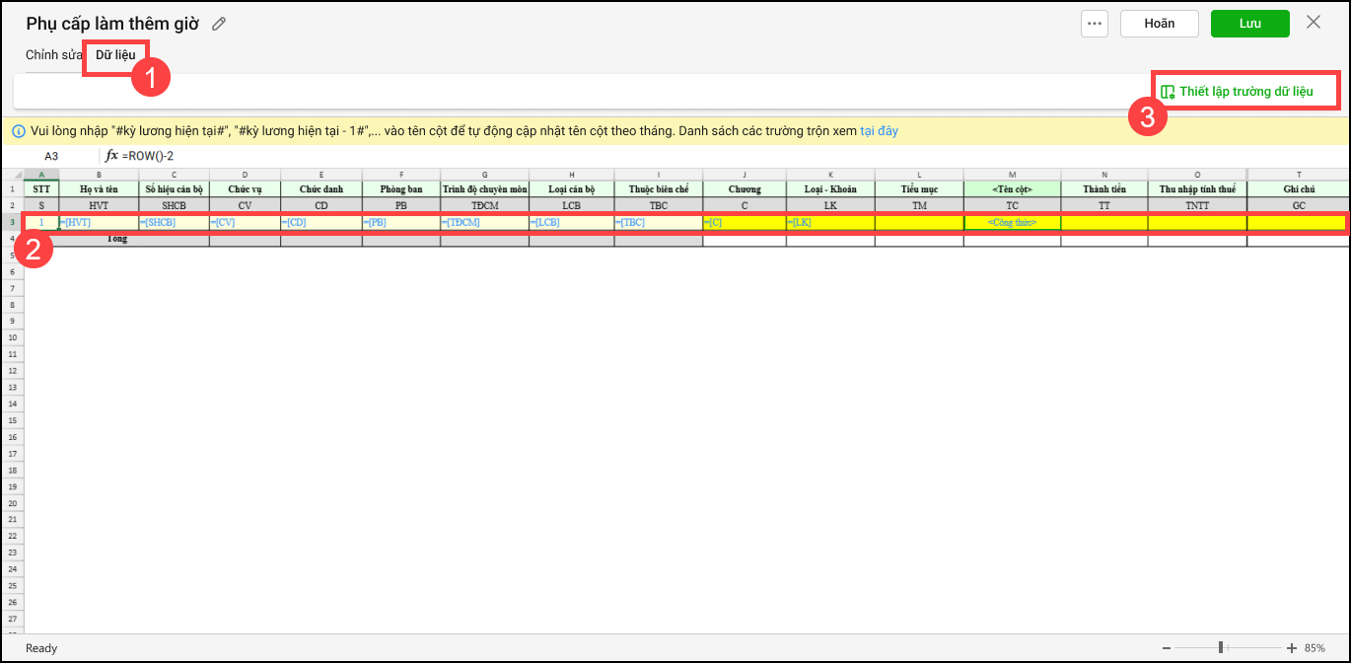
Task: Click the info icon in the yellow notice
Action: tap(18, 131)
